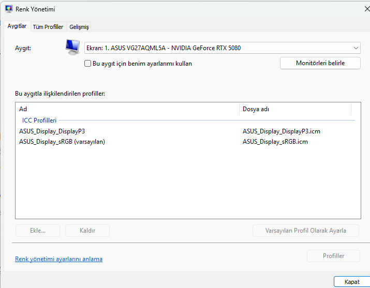Close the Renk Yönetimi window
The image size is (370, 288).
point(367,9)
